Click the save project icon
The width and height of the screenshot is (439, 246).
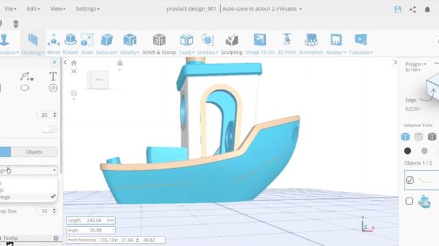(x=398, y=10)
